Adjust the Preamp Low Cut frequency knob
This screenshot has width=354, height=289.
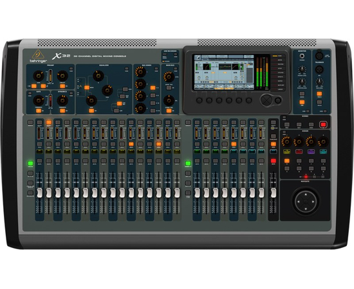coord(62,76)
